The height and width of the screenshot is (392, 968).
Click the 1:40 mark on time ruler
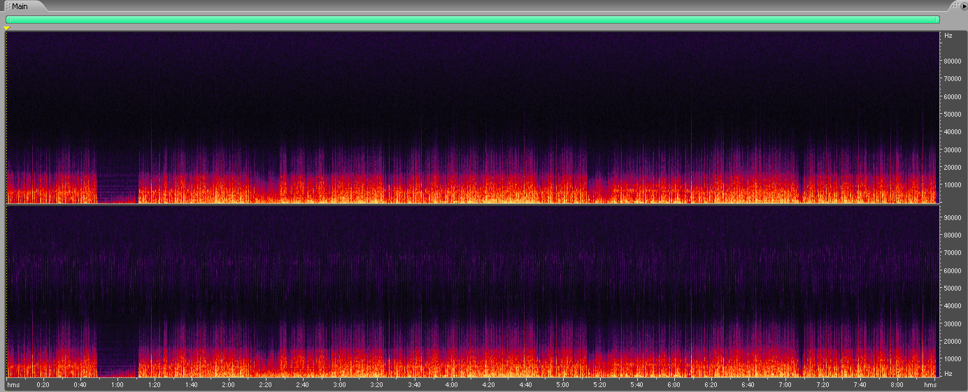(192, 385)
